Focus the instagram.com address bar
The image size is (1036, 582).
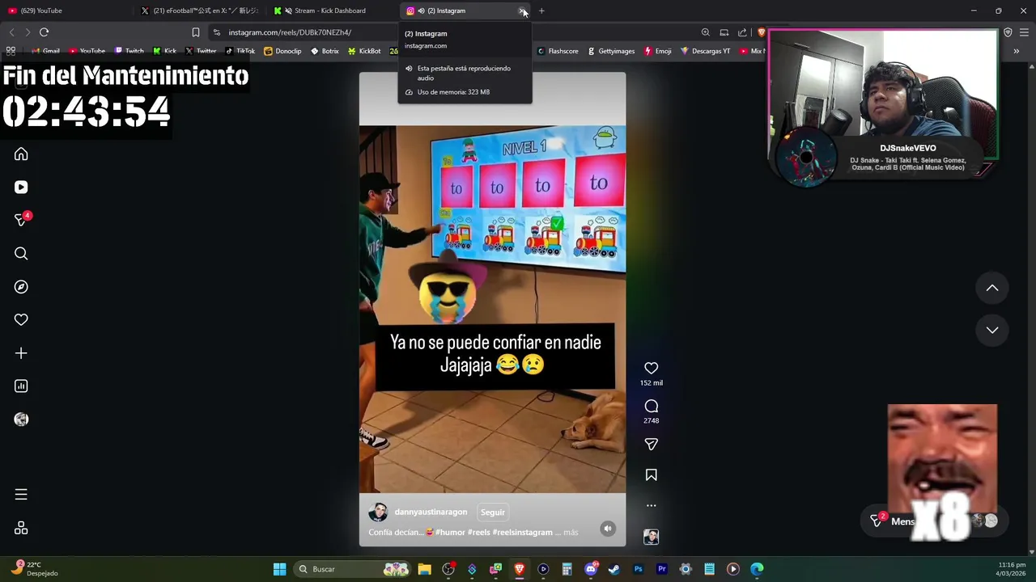click(x=453, y=32)
